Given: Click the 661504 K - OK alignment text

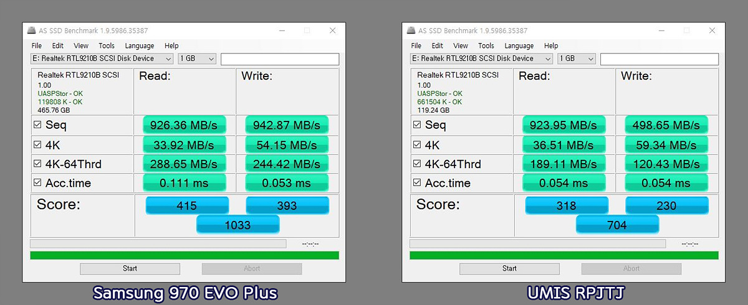Looking at the screenshot, I should click(439, 102).
